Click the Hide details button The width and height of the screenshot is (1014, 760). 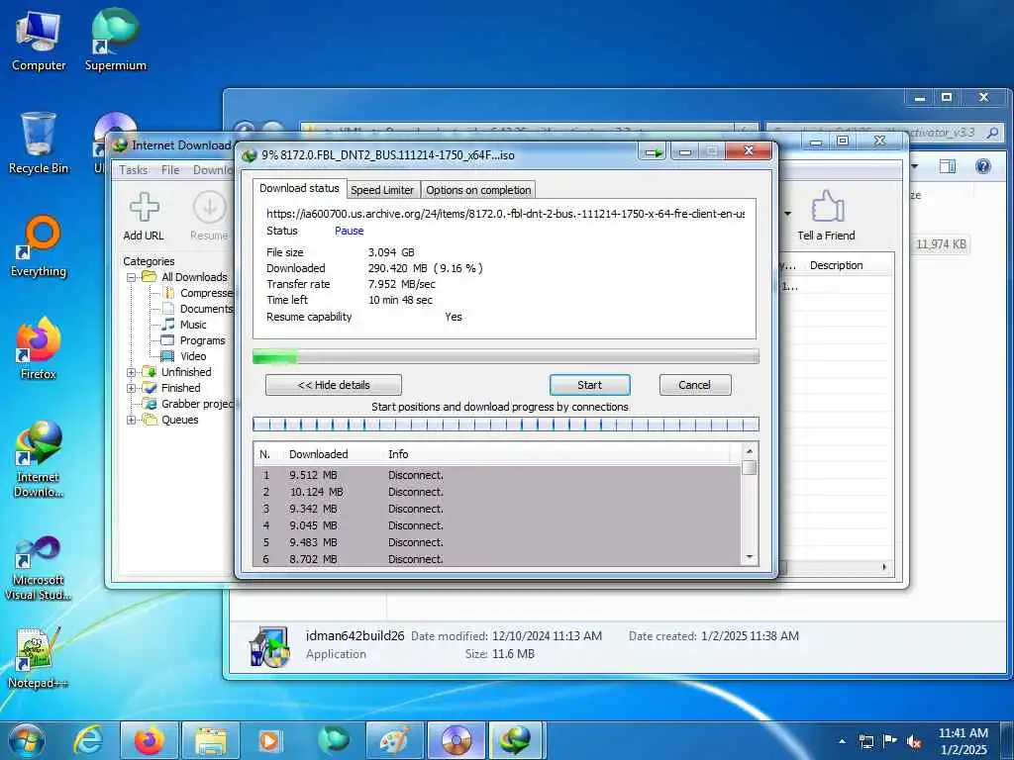[334, 385]
